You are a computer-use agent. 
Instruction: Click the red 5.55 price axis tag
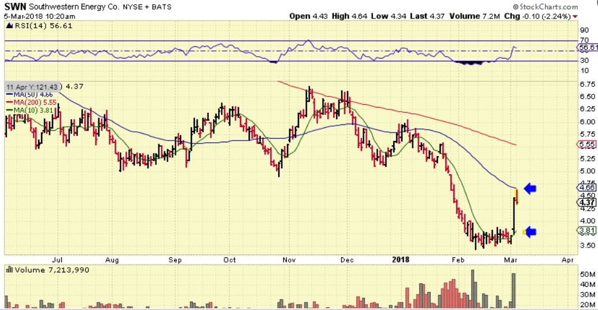(587, 145)
